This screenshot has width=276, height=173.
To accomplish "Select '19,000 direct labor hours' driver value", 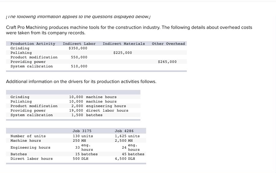I will (x=99, y=110).
